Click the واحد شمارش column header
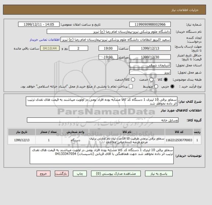The width and height of the screenshot is (212, 205). [x=75, y=132]
